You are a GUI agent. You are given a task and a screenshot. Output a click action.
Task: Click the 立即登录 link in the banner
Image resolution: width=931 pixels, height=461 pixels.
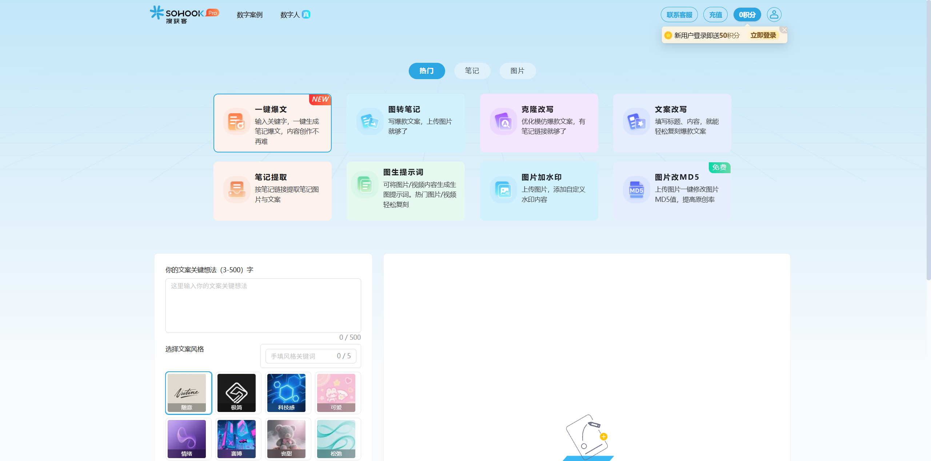(x=763, y=35)
